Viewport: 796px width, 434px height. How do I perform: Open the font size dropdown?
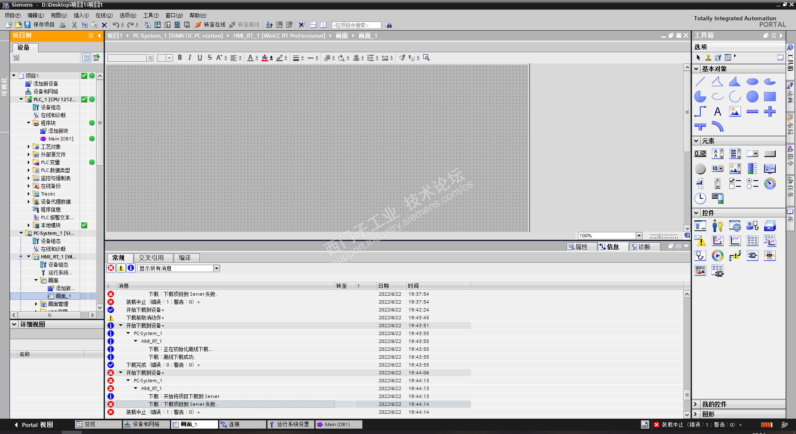pyautogui.click(x=170, y=58)
